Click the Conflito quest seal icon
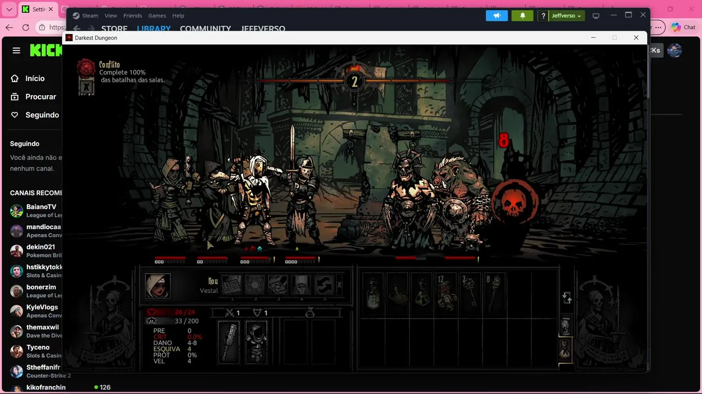This screenshot has height=394, width=702. pos(86,68)
